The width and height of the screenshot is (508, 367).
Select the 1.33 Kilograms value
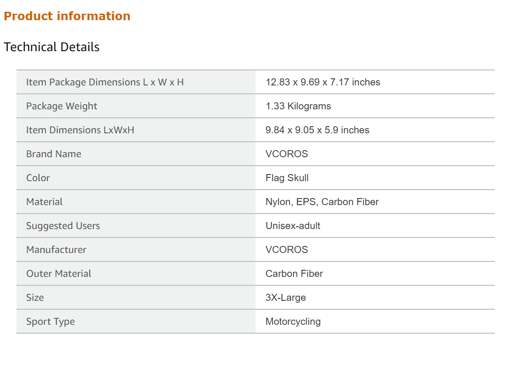tap(298, 106)
